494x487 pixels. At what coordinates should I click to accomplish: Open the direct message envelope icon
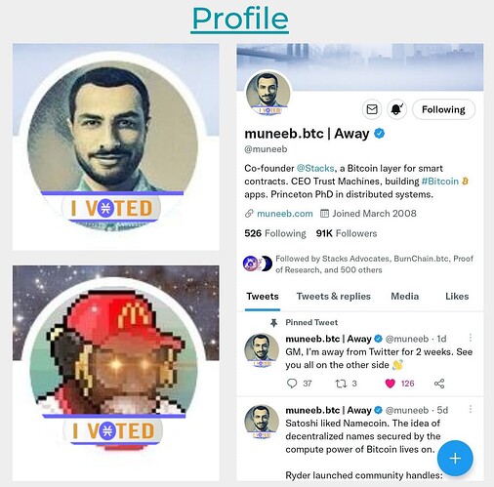point(372,109)
